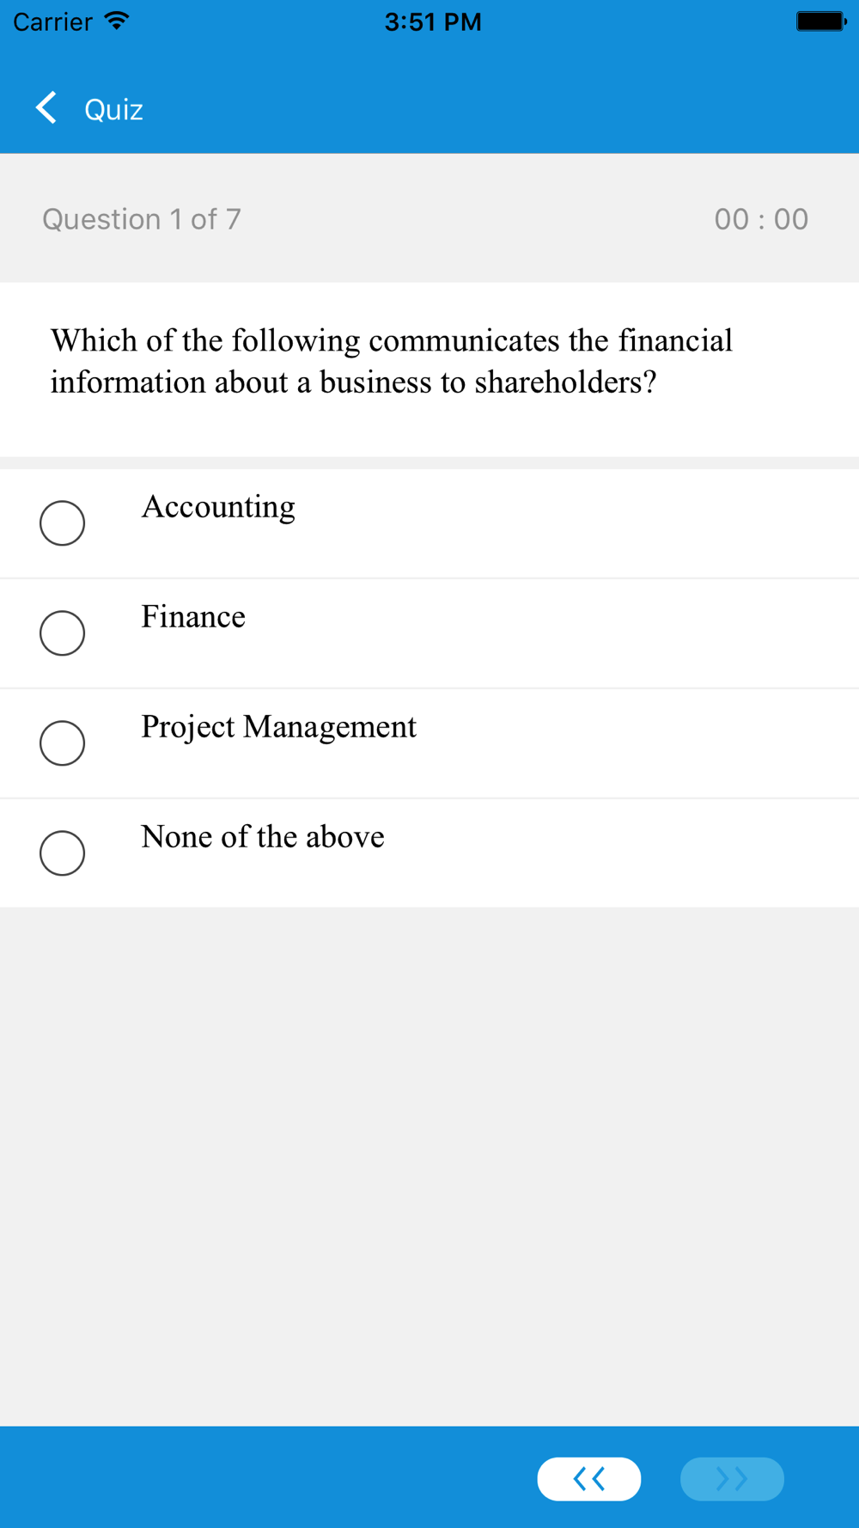
Task: Go to previous question with double-left arrows
Action: (589, 1478)
